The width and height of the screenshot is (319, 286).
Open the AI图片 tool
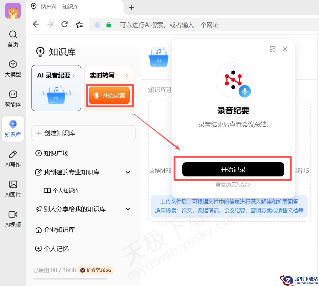(13, 189)
